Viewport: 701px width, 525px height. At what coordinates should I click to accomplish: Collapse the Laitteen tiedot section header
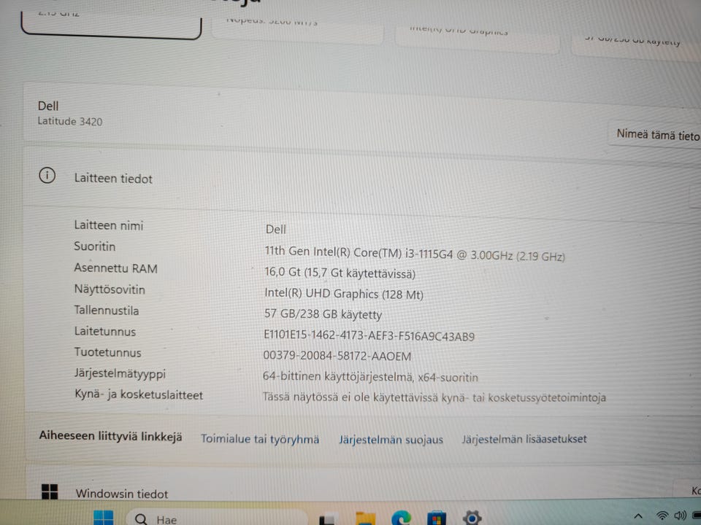click(x=362, y=180)
